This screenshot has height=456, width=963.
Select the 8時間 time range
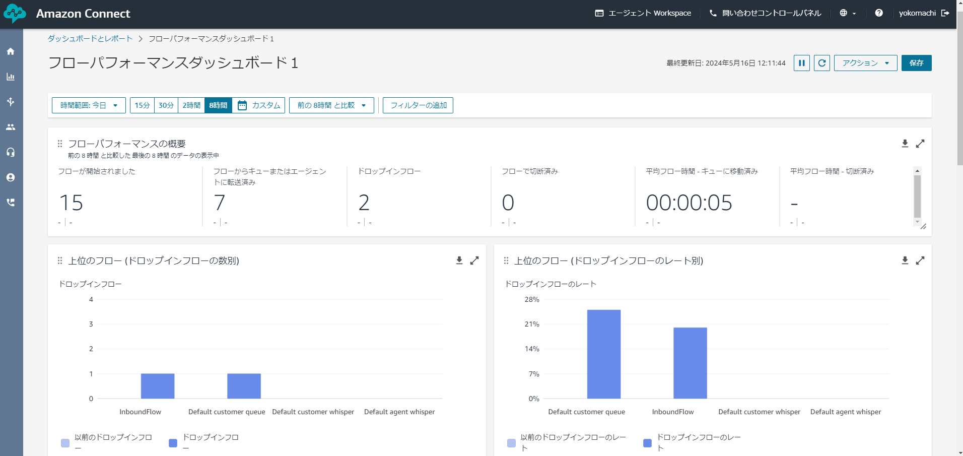tap(218, 105)
